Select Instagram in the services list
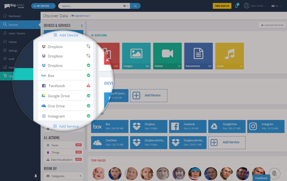 (x=66, y=116)
